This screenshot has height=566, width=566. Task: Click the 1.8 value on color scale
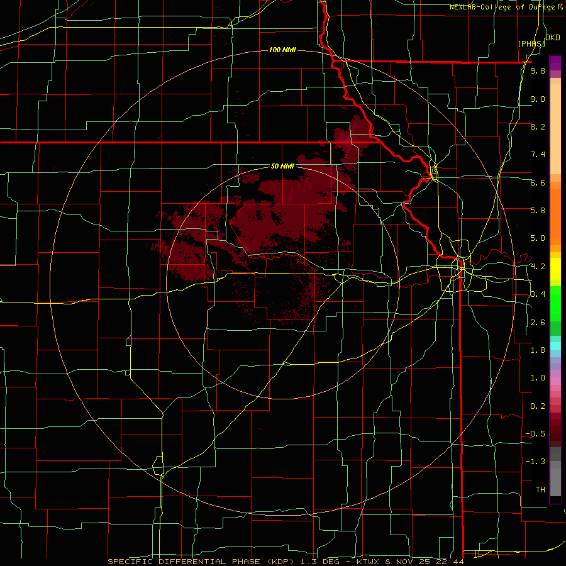click(538, 350)
